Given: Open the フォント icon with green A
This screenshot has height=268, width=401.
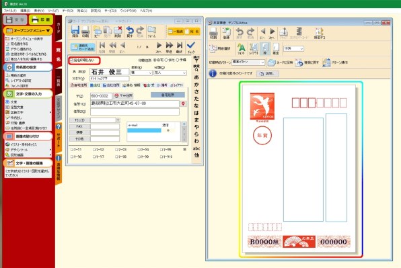Looking at the screenshot, I should (x=241, y=48).
